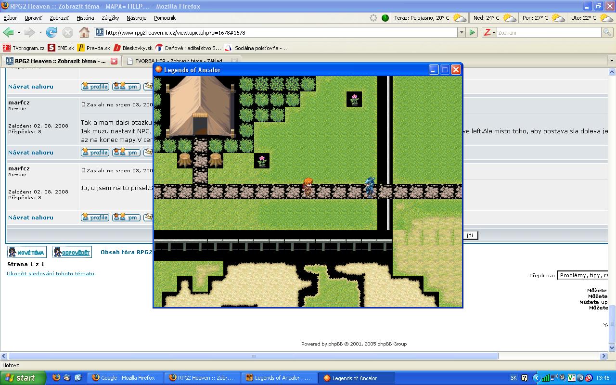Open the Zobraziť menu
The width and height of the screenshot is (616, 385).
click(59, 18)
